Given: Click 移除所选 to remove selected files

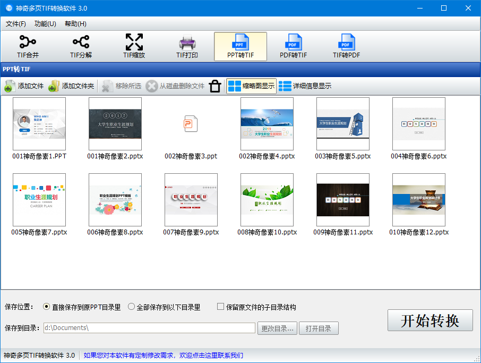Looking at the screenshot, I should [122, 86].
